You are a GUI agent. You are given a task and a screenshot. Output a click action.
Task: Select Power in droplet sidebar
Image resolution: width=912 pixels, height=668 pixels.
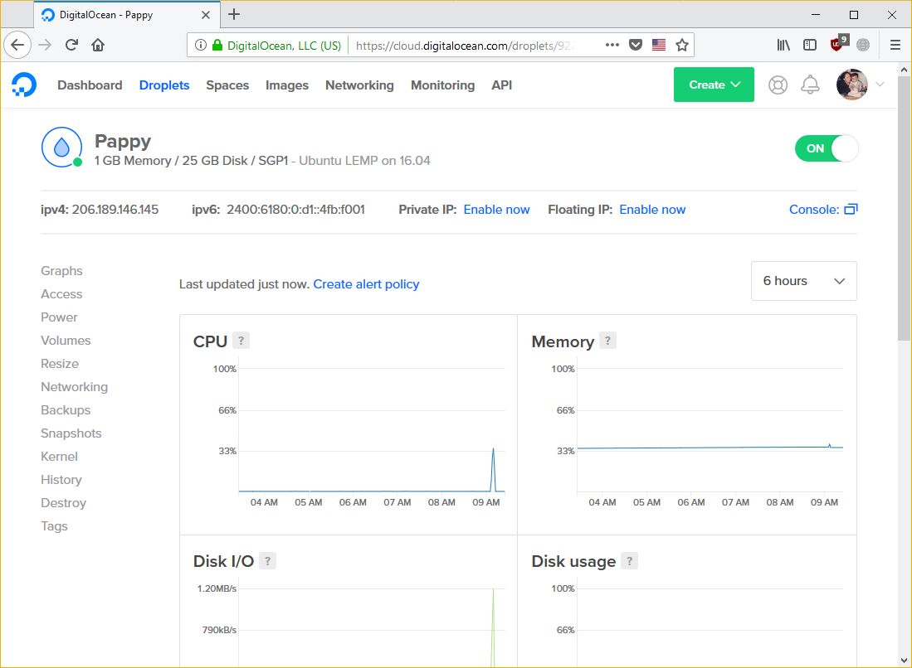59,317
